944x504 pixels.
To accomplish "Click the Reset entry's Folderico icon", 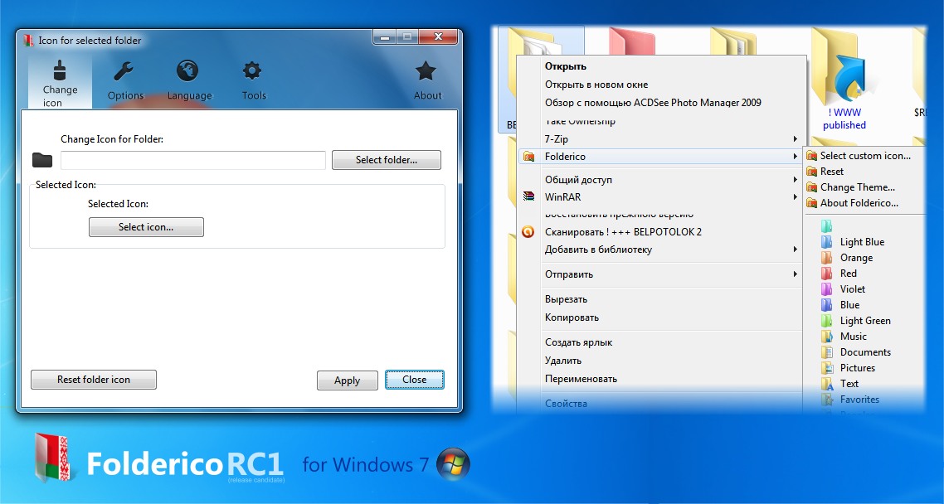I will click(x=811, y=172).
